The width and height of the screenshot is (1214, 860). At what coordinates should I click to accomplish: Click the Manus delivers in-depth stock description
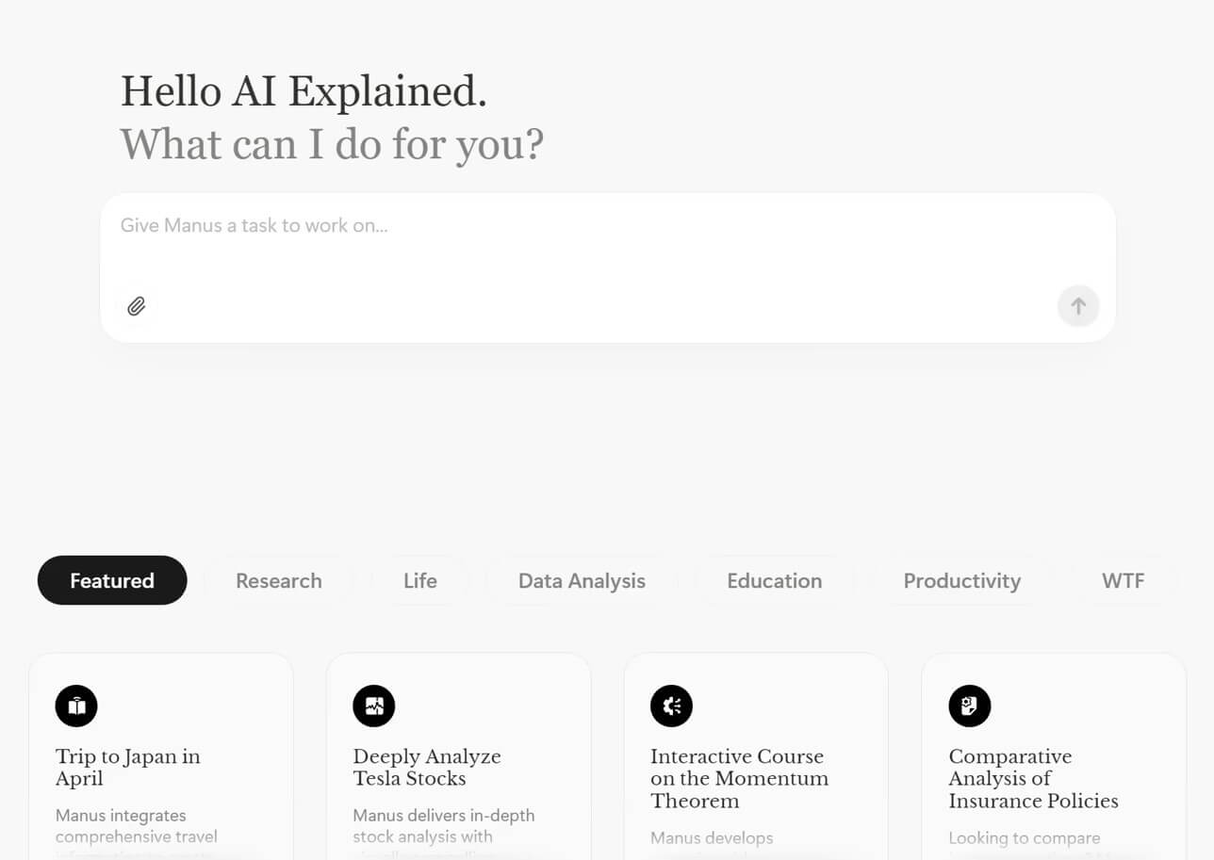tap(443, 826)
